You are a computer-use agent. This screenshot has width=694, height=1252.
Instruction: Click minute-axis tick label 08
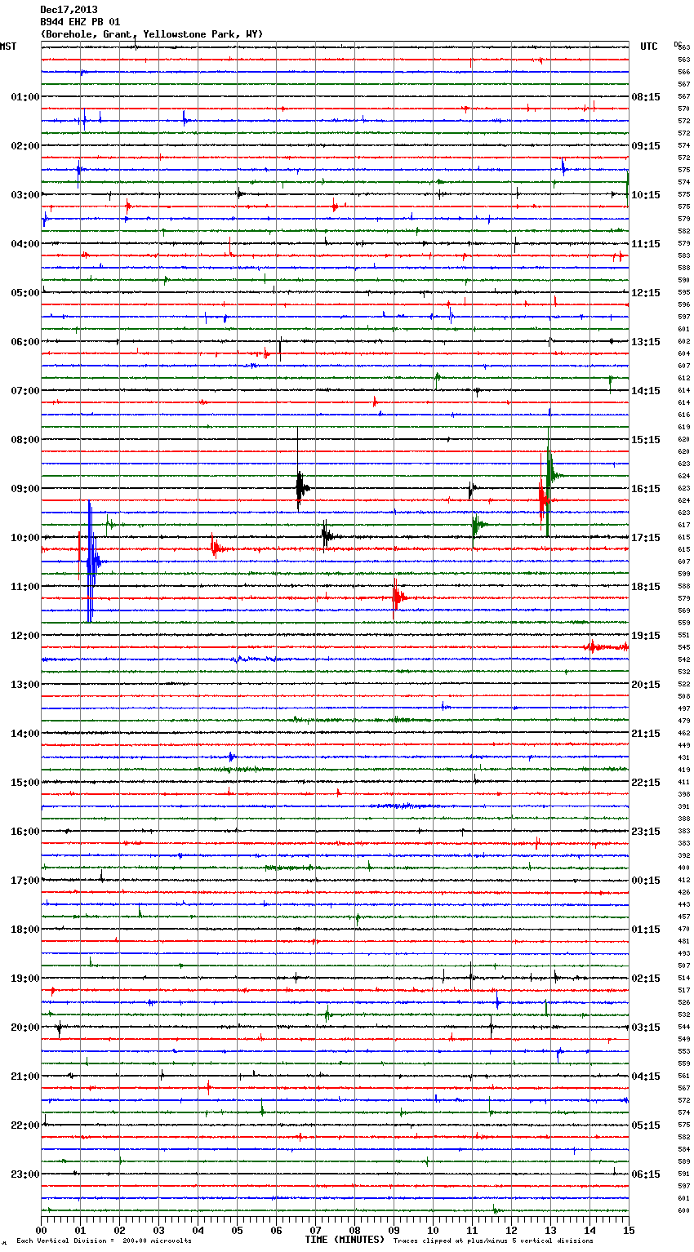tap(354, 1231)
